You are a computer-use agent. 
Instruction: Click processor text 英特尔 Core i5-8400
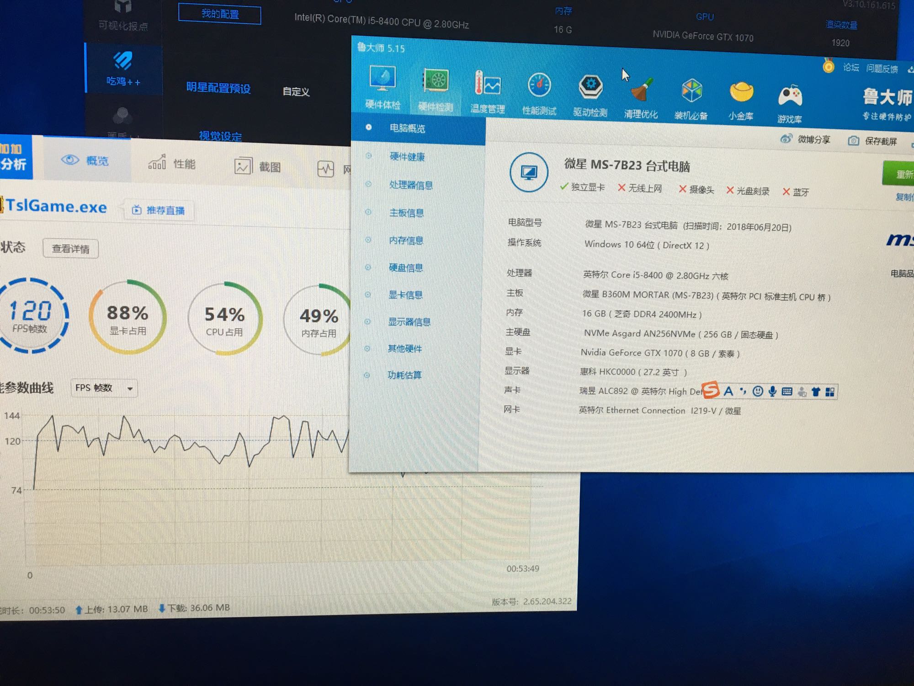[655, 275]
